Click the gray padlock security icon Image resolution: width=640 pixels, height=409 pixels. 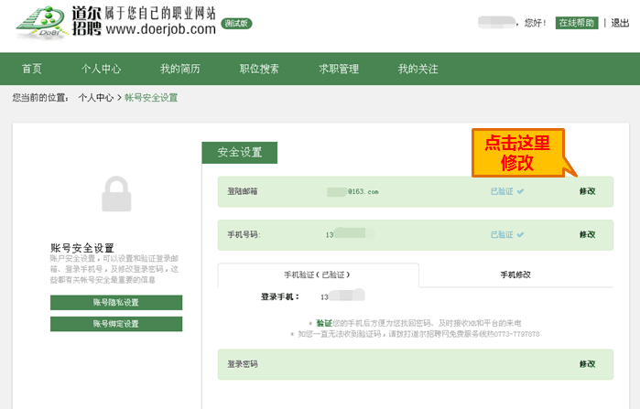pyautogui.click(x=116, y=195)
